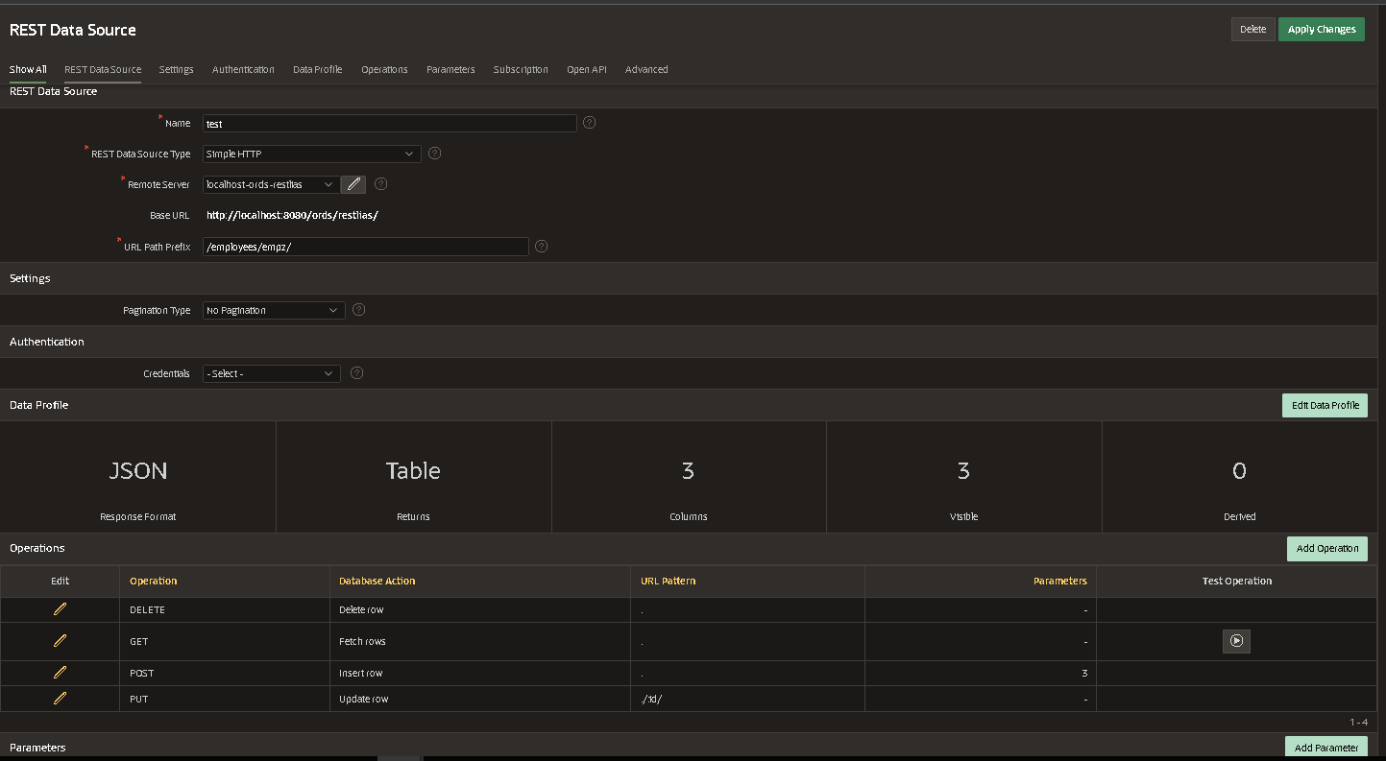Expand the Remote Server dropdown
The image size is (1386, 761).
point(270,184)
